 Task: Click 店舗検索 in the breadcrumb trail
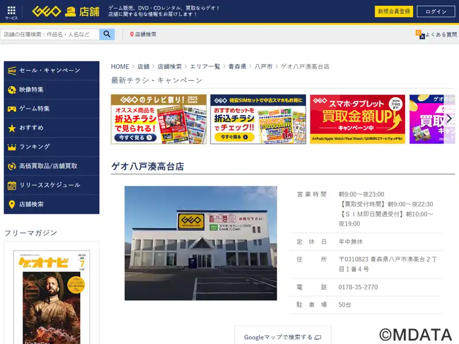click(169, 67)
